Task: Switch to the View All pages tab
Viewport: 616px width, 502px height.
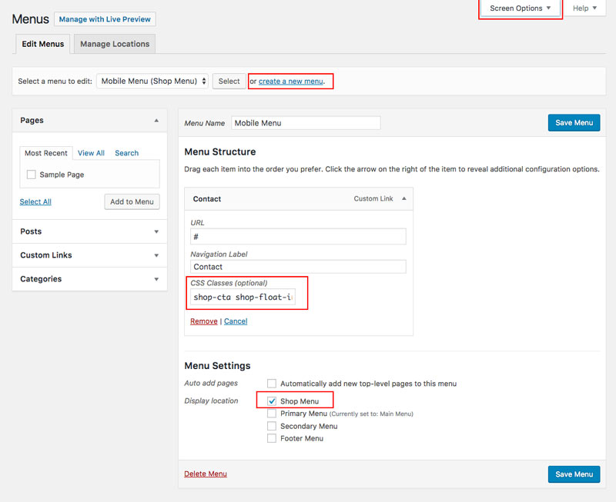Action: [x=91, y=153]
